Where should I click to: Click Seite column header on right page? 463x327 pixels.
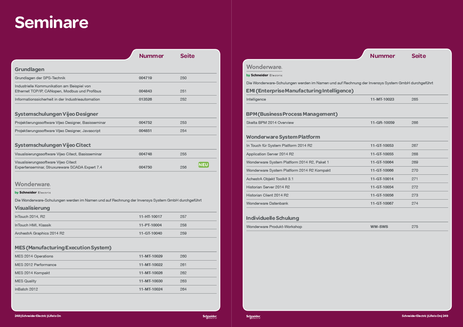point(418,56)
